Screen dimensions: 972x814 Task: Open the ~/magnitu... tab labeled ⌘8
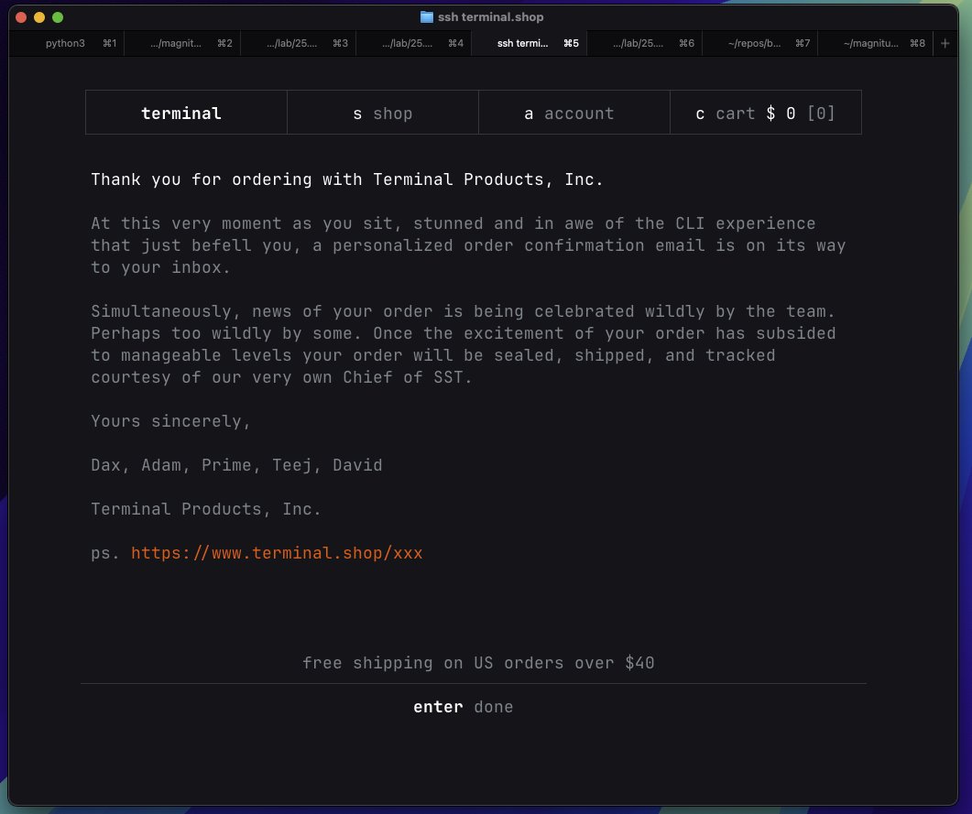875,43
